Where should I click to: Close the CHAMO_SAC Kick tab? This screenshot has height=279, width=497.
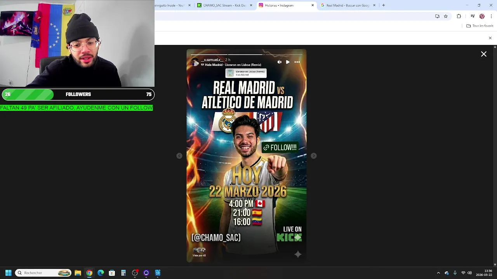coord(251,5)
